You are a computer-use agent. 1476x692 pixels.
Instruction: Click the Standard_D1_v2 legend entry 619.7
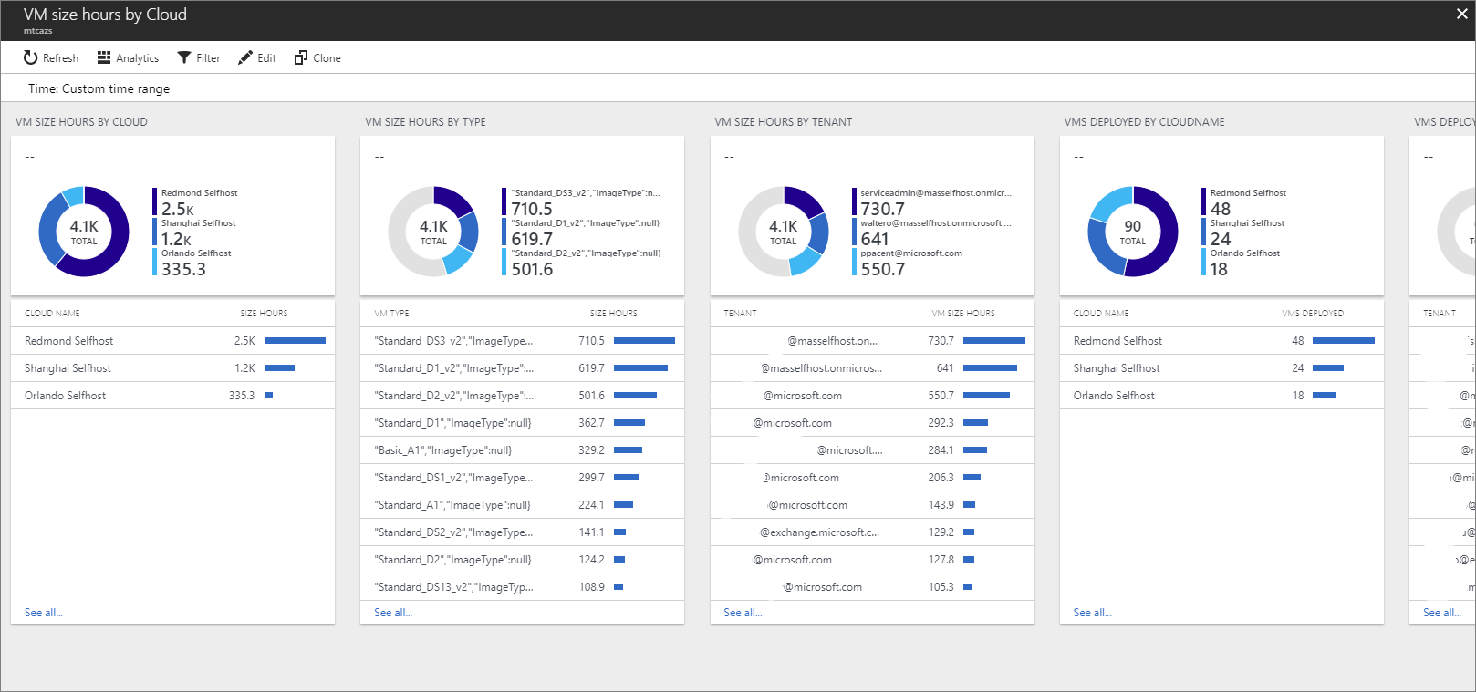(582, 232)
